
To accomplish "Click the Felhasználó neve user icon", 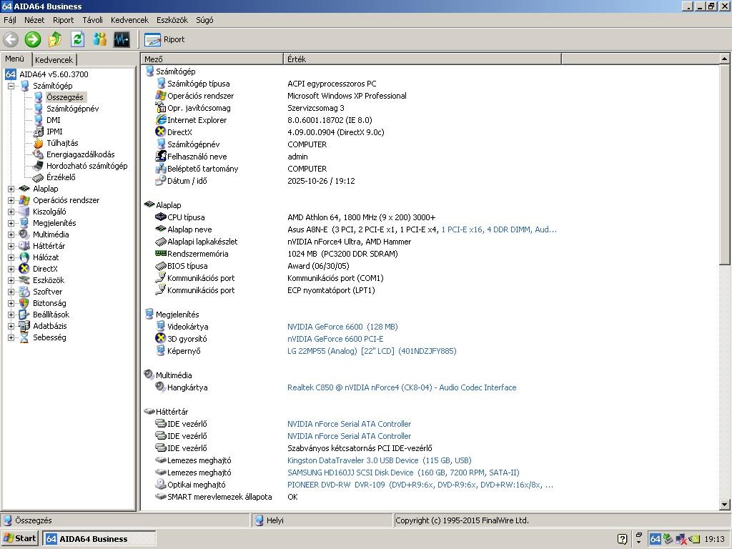I will pos(161,157).
